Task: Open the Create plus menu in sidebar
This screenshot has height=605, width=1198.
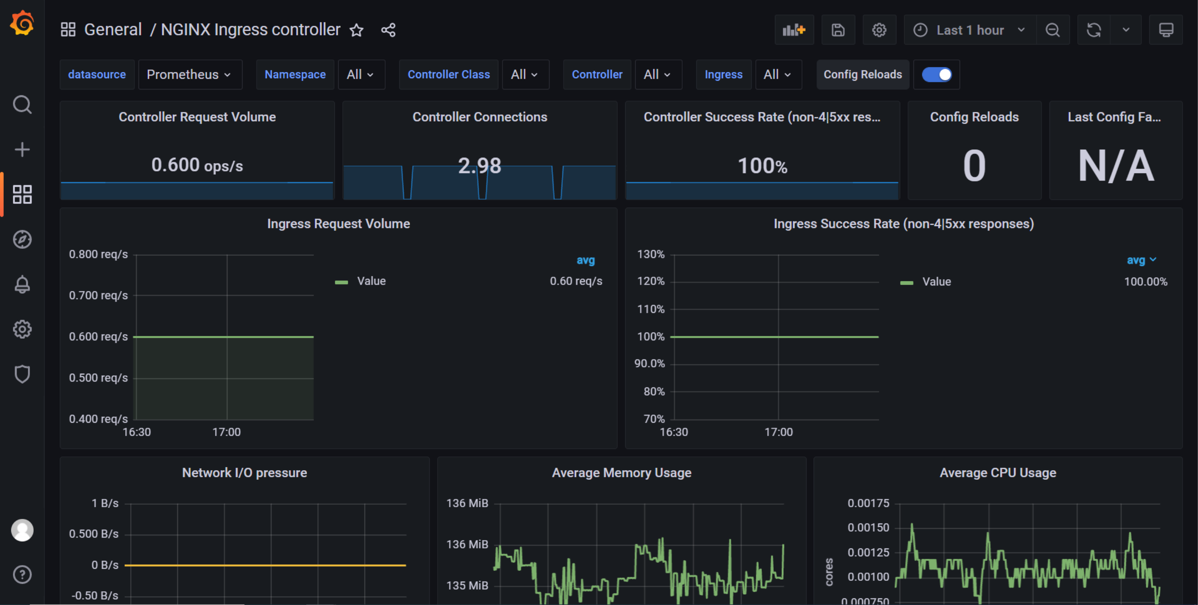Action: [x=22, y=150]
